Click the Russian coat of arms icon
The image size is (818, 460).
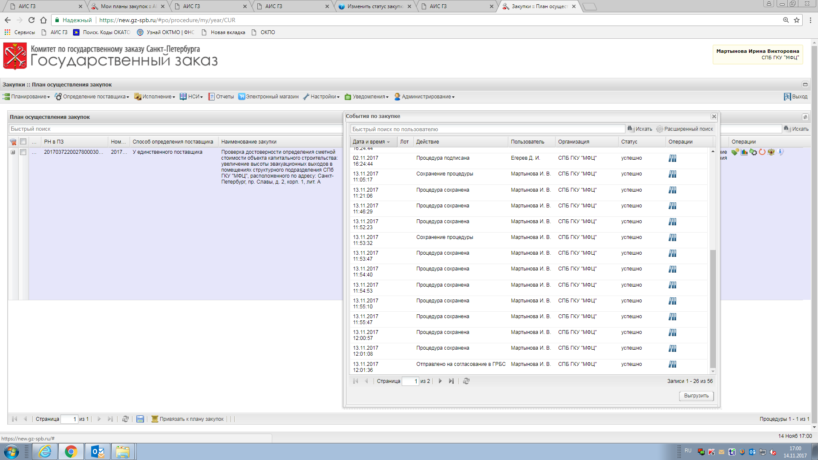tap(771, 152)
